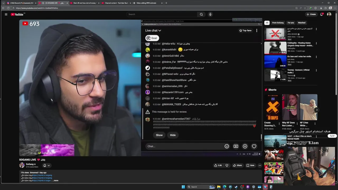Viewport: 338px width, 190px height.
Task: Open ARIA KEOXER recommended video thumbnail
Action: click(275, 33)
